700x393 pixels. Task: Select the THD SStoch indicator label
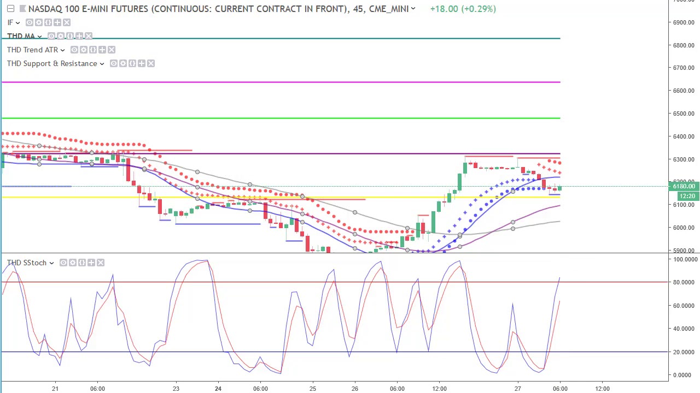click(x=27, y=263)
